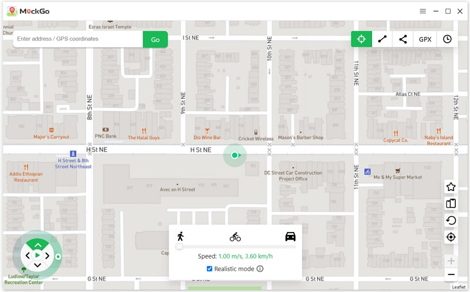Click the address or GPS coordinates field
This screenshot has width=470, height=292.
[x=78, y=39]
